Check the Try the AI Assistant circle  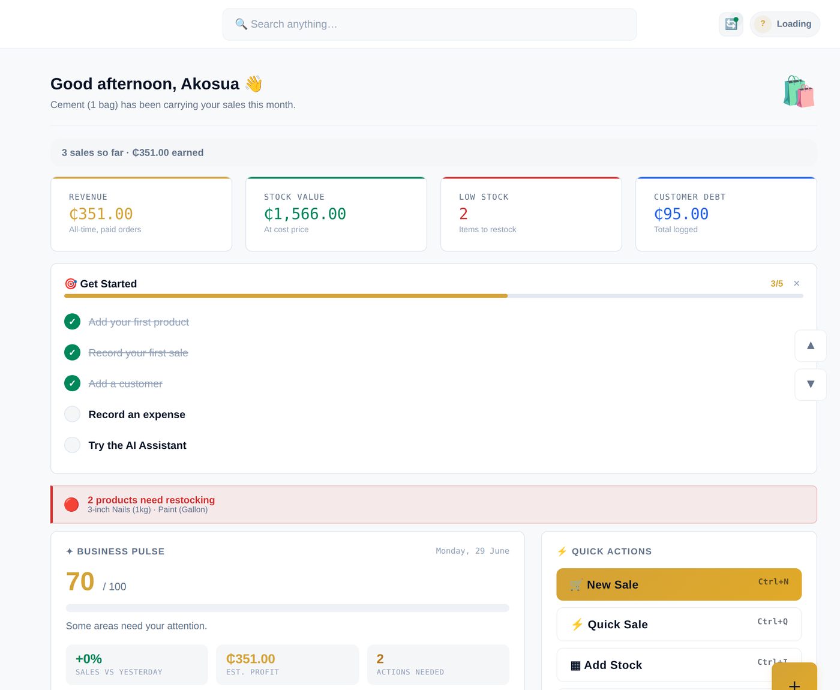click(x=72, y=445)
